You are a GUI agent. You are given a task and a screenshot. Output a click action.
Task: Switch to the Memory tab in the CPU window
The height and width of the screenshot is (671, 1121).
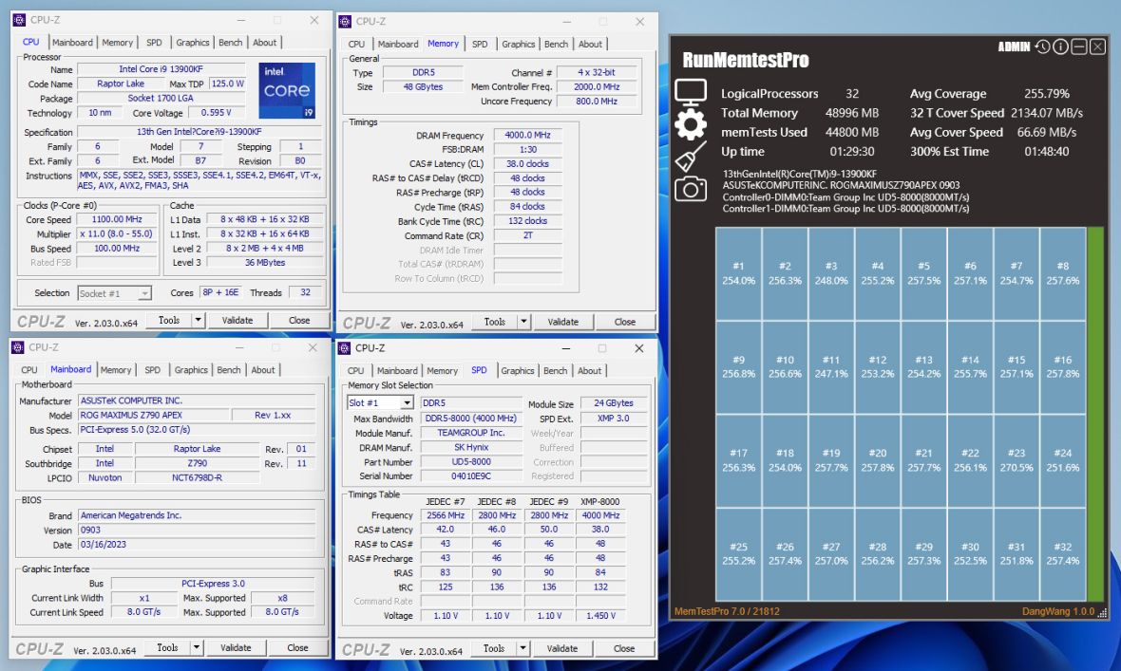click(117, 42)
